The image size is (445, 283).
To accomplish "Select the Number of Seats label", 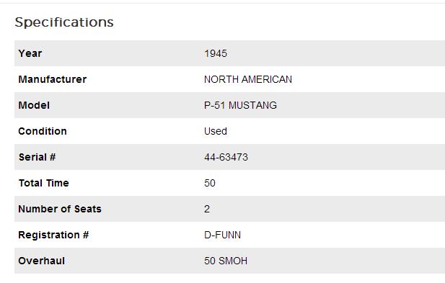I will [x=60, y=209].
